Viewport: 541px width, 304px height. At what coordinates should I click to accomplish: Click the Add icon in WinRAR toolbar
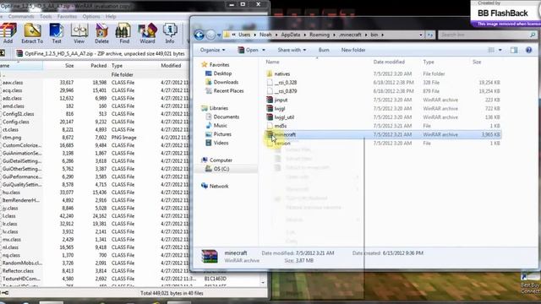tap(8, 34)
